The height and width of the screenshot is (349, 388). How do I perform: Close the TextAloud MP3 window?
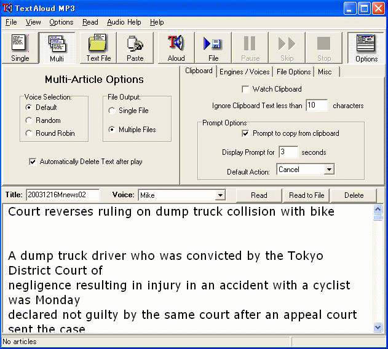click(378, 9)
